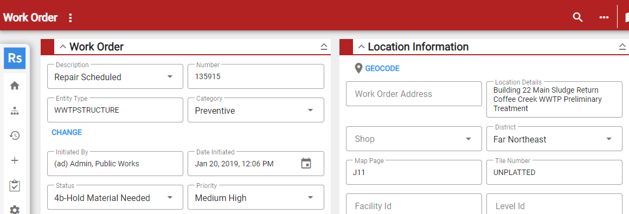Open the hierarchy tree sidebar icon
The width and height of the screenshot is (629, 214).
click(15, 111)
